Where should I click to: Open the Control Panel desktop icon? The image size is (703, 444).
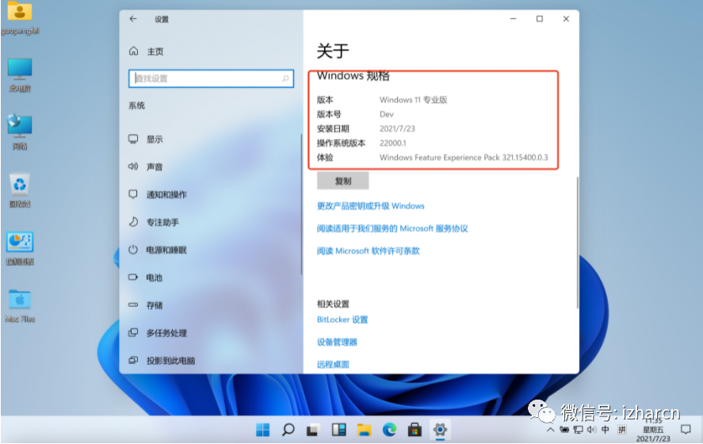tap(20, 248)
